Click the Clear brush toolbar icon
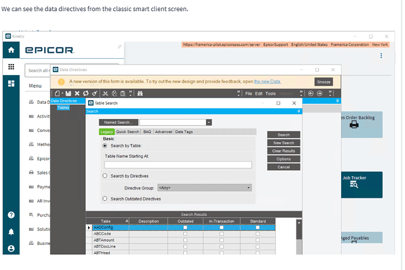 click(x=95, y=93)
